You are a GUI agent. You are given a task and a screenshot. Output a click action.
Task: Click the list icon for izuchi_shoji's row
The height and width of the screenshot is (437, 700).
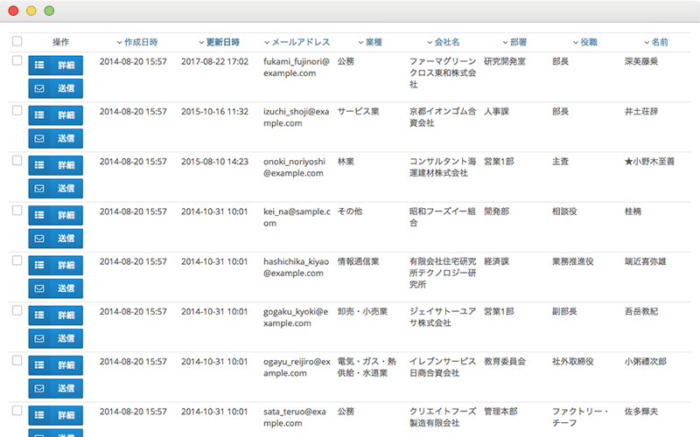(39, 115)
